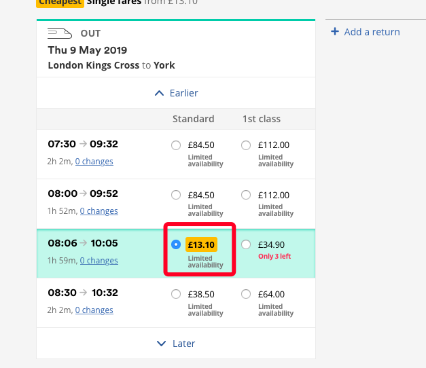Screen dimensions: 426x368
Task: Click the highlighted £13.10 price label
Action: [201, 244]
